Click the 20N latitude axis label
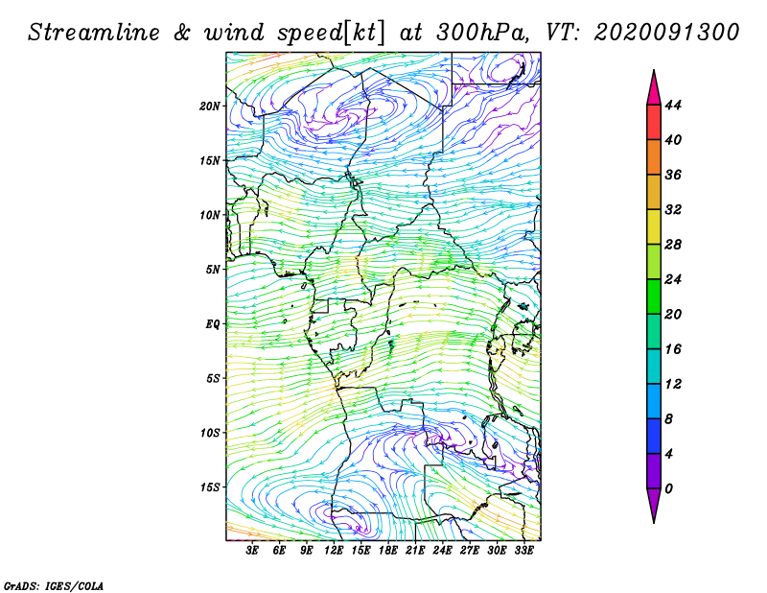The width and height of the screenshot is (767, 593). 209,107
